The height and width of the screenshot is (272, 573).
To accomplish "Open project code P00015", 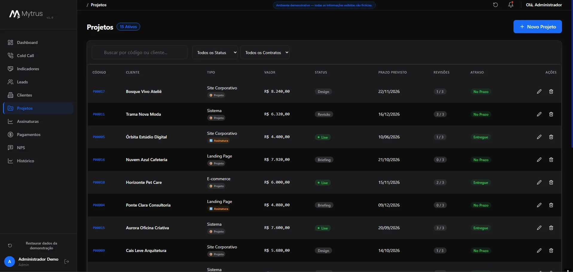I will click(x=99, y=228).
